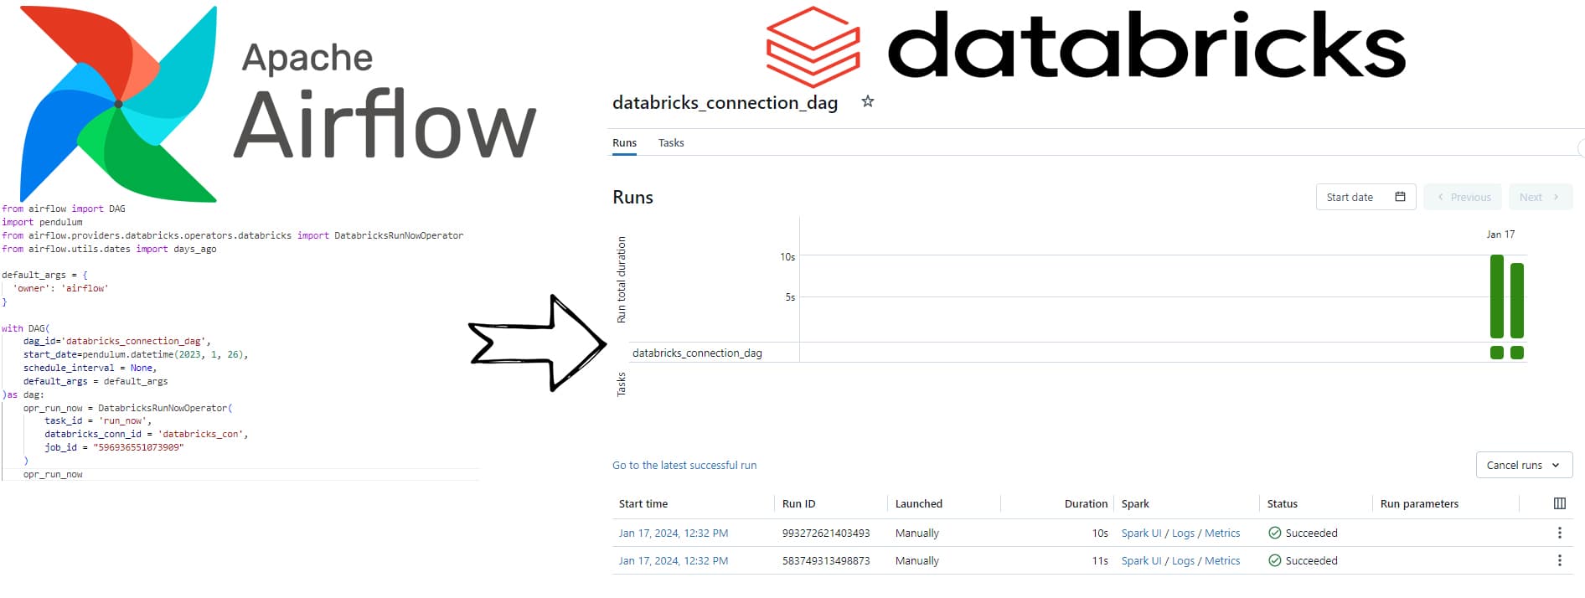Open Logs for run 583749313498873
The width and height of the screenshot is (1585, 598).
coord(1183,560)
